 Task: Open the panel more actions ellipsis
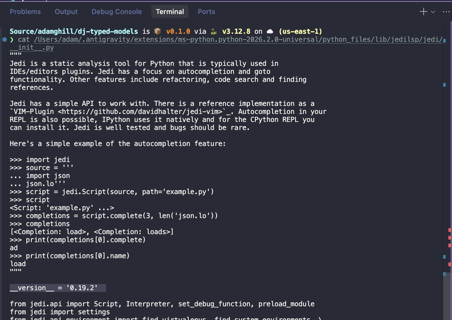(446, 12)
